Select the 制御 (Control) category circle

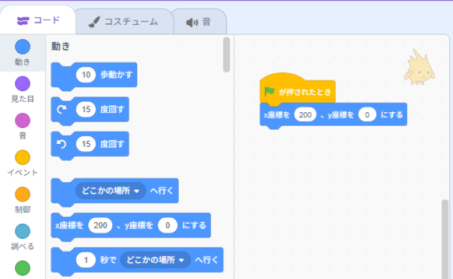pos(22,194)
